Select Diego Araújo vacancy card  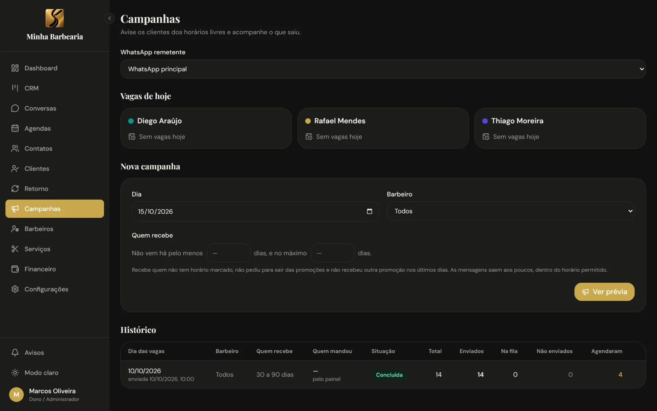click(206, 128)
